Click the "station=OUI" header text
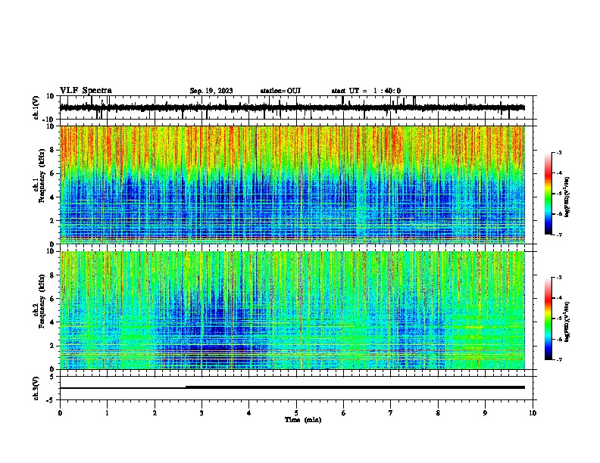This screenshot has height=463, width=600. click(x=280, y=91)
